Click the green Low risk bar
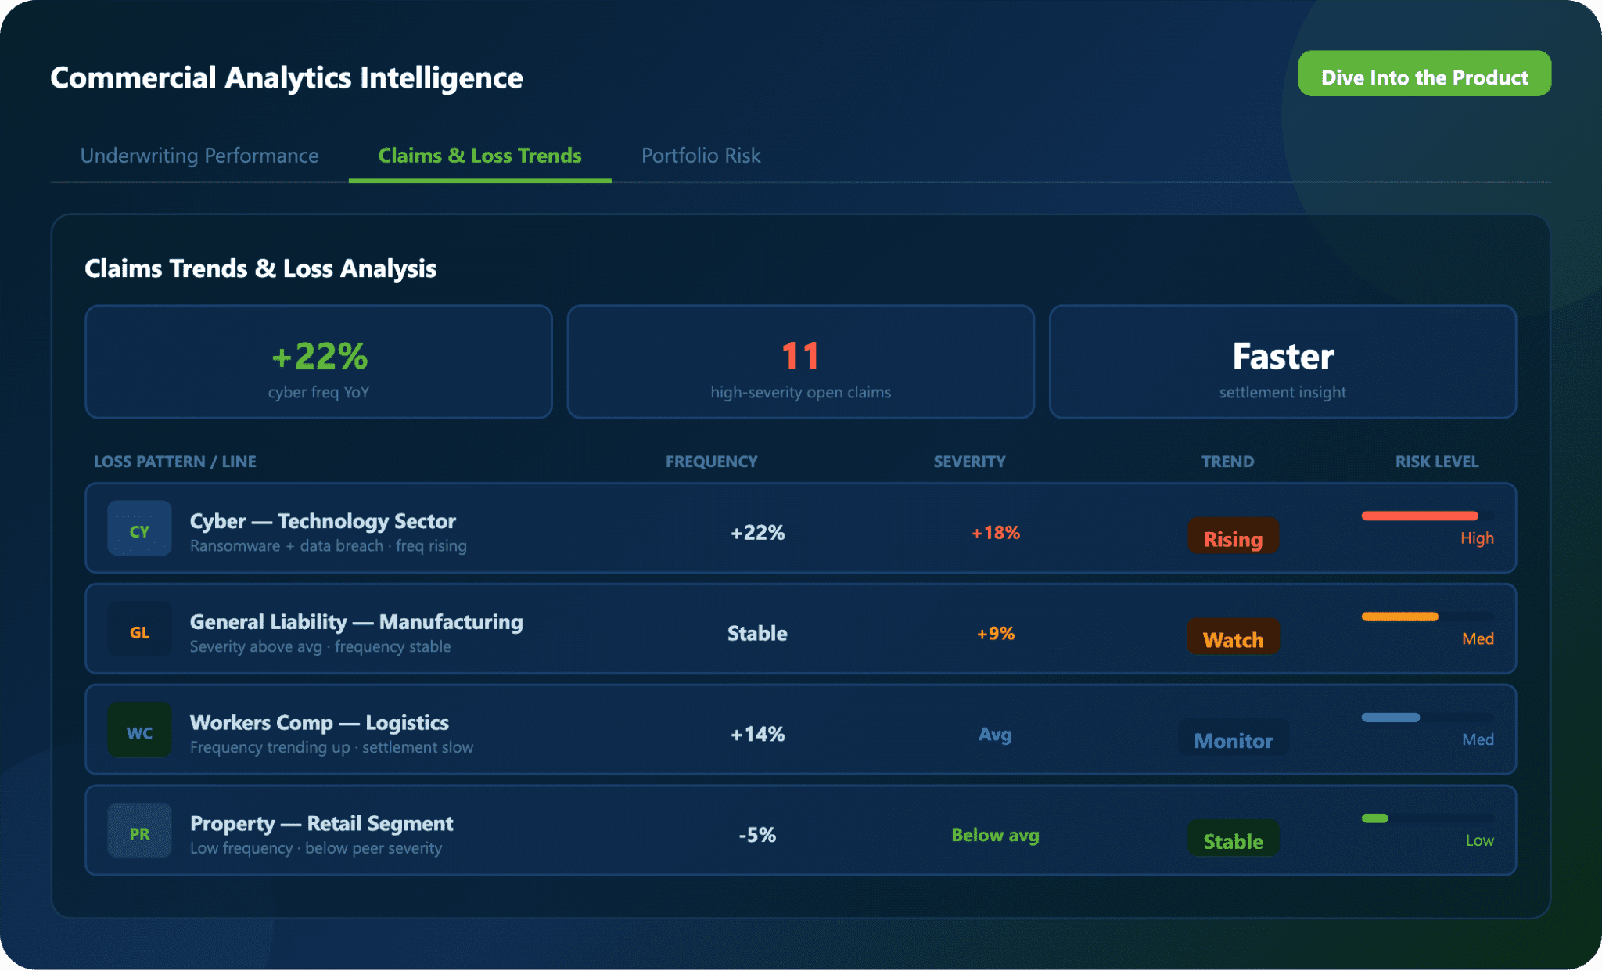 (1374, 818)
